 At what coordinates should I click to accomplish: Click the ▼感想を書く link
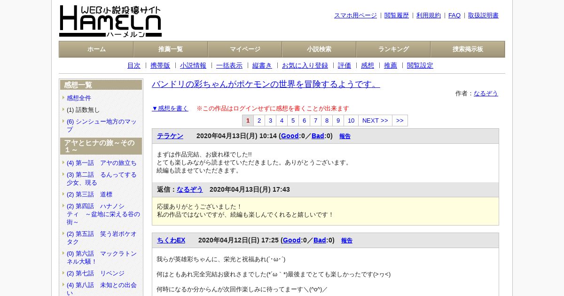click(170, 108)
